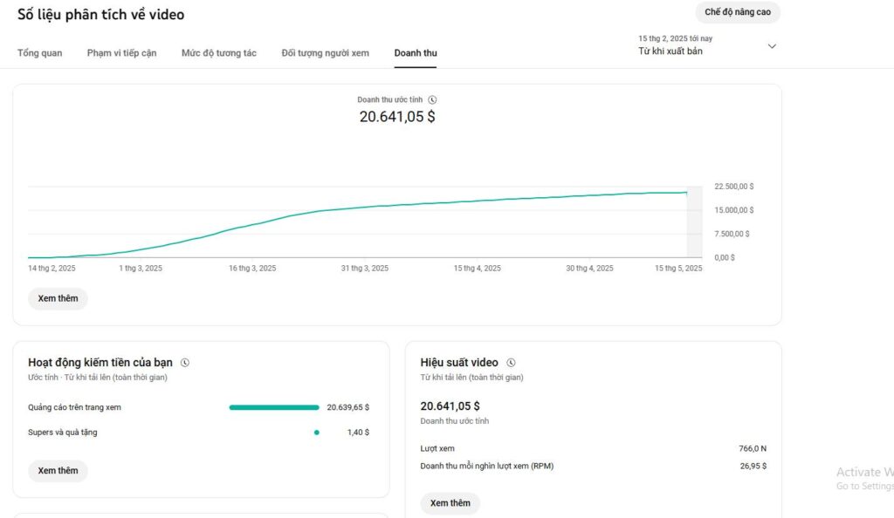This screenshot has width=894, height=518.
Task: Click the 766,0 N views value
Action: (753, 448)
